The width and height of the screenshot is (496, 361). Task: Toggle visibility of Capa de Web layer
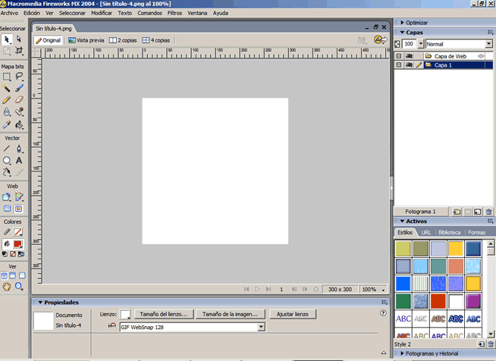click(x=407, y=56)
